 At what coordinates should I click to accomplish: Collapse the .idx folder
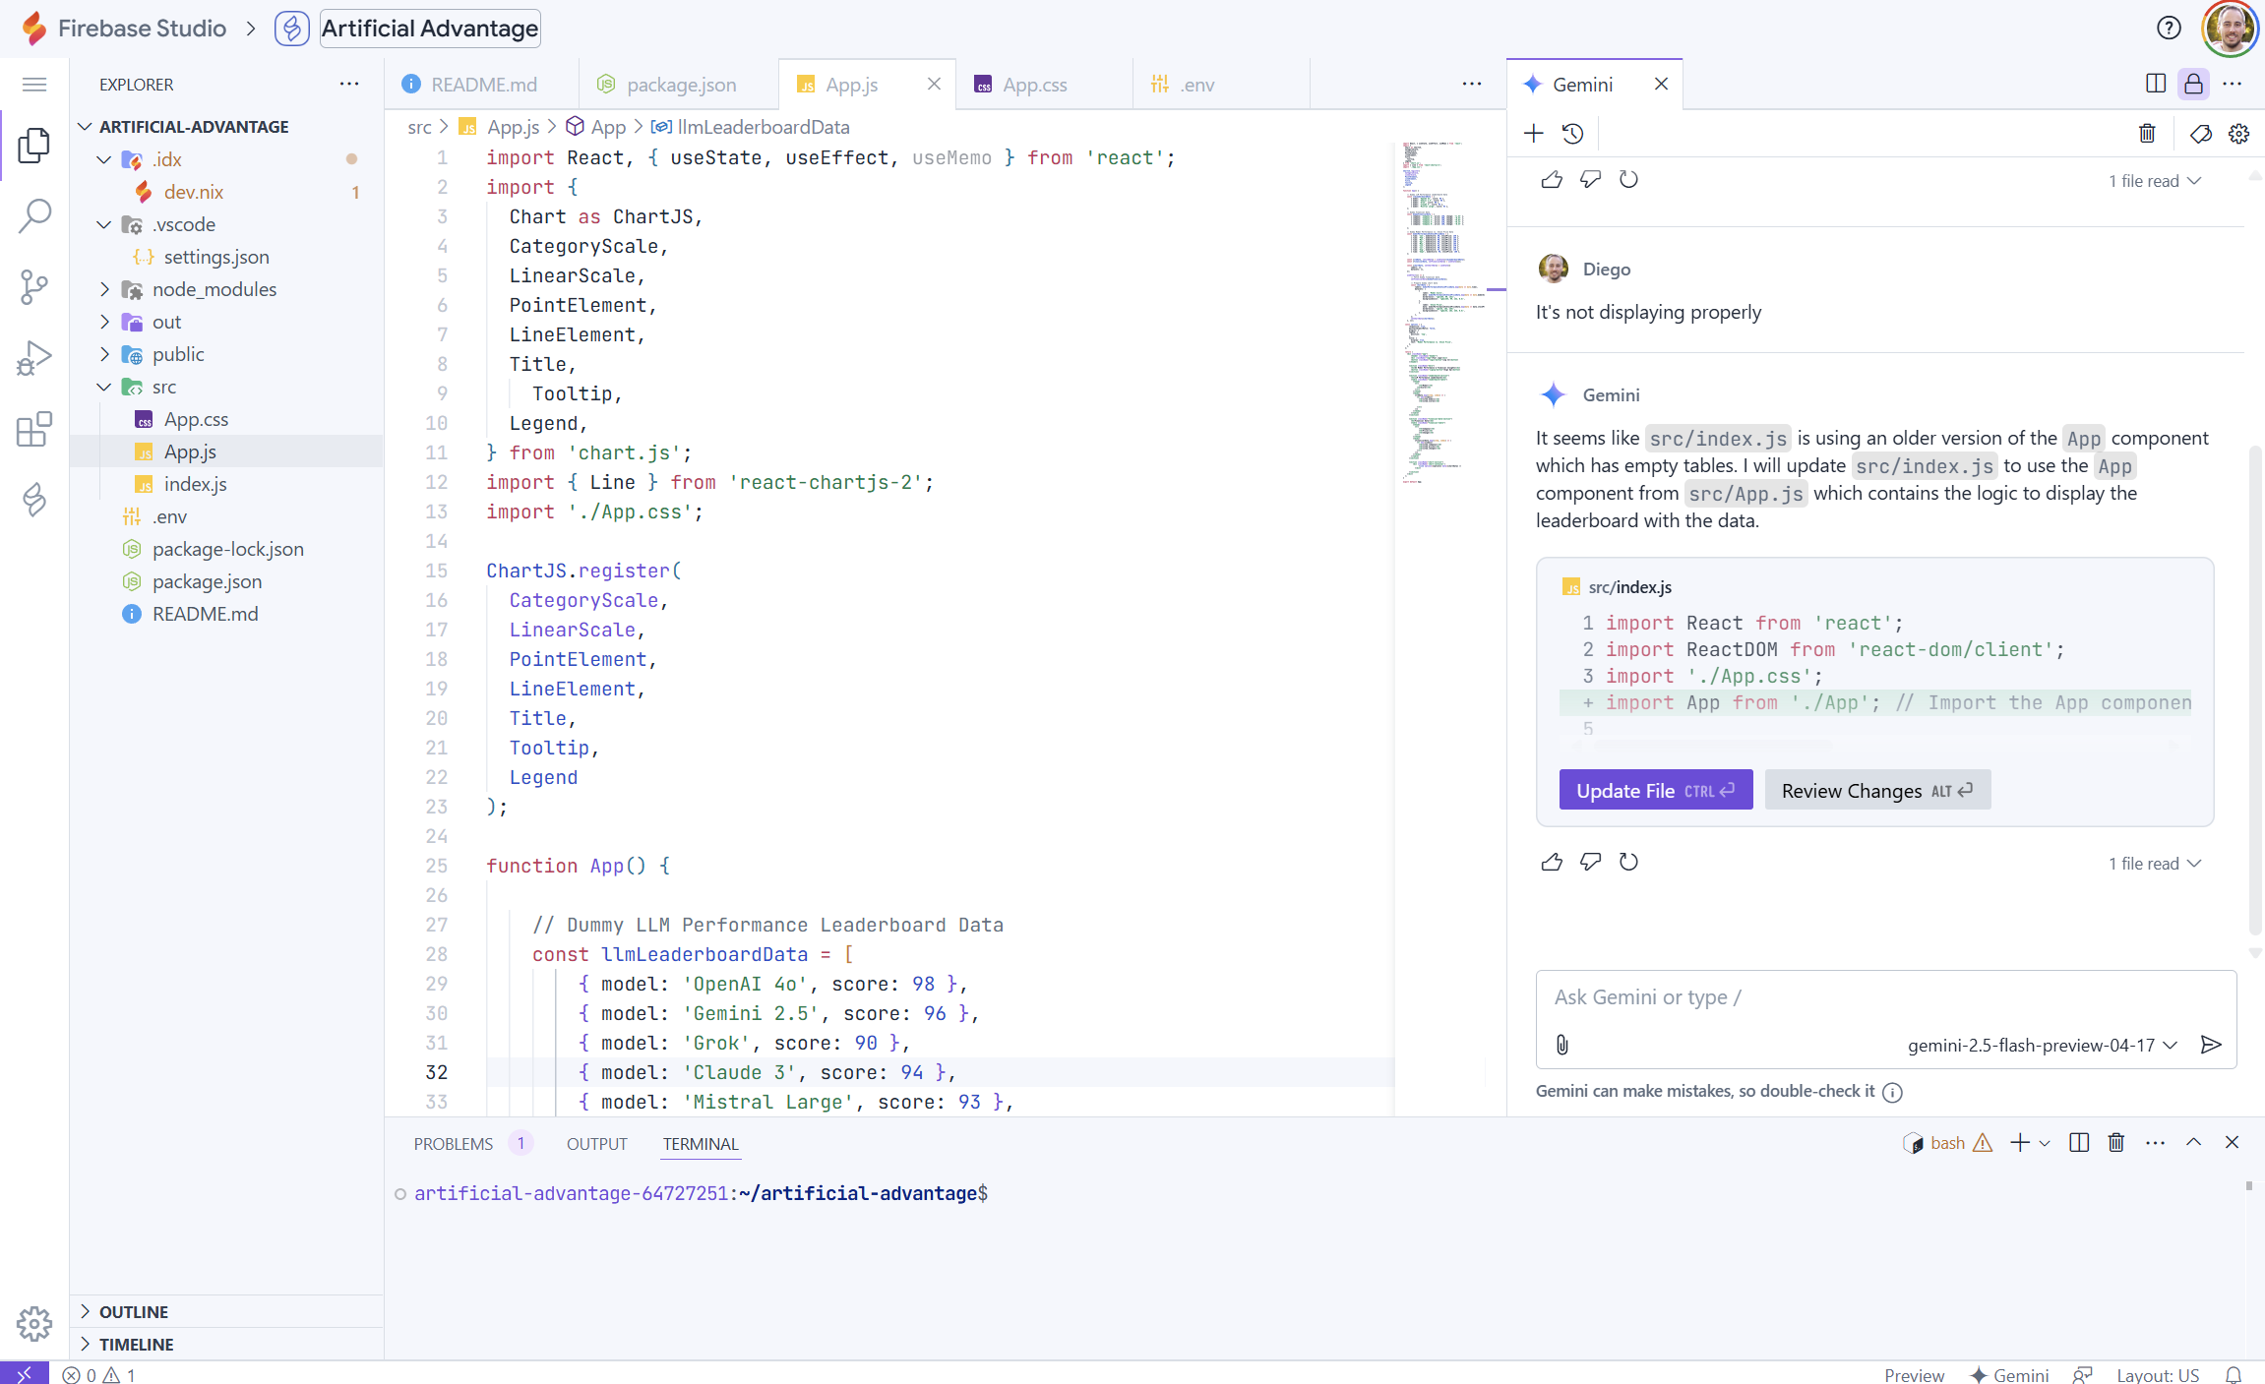(104, 159)
